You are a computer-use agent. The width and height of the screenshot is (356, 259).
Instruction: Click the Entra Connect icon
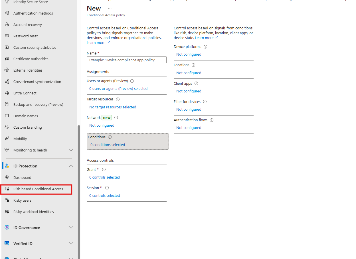[7, 93]
